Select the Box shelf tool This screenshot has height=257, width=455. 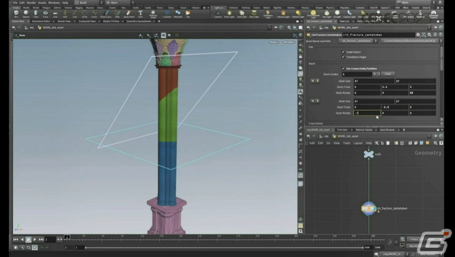(x=16, y=14)
